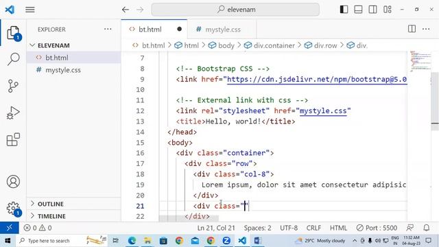Toggle the bottom panel layout icon
This screenshot has width=439, height=247.
(x=358, y=10)
